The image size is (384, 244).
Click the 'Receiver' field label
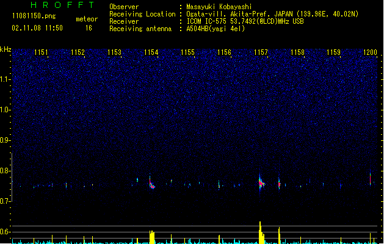pyautogui.click(x=124, y=21)
